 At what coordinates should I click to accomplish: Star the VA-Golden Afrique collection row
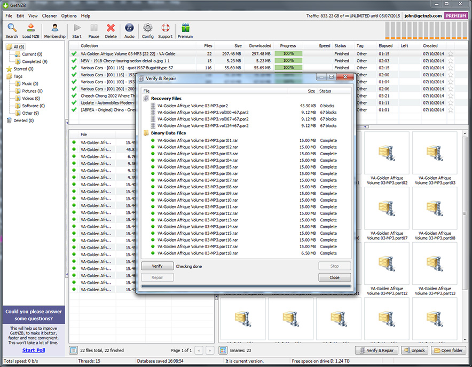pyautogui.click(x=451, y=54)
